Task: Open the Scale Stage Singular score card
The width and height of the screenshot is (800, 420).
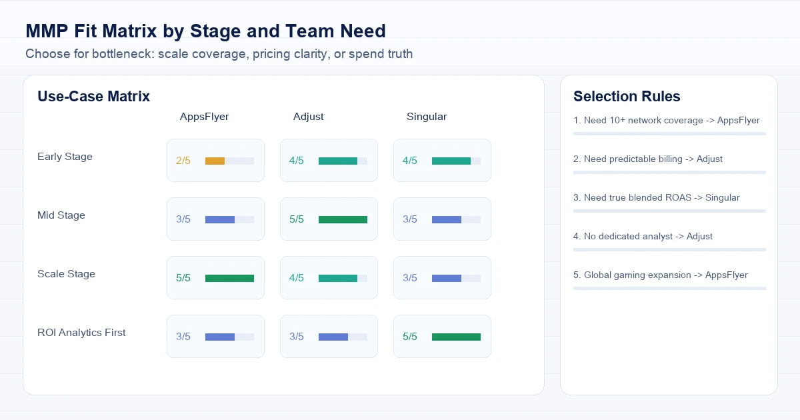Action: pyautogui.click(x=442, y=277)
